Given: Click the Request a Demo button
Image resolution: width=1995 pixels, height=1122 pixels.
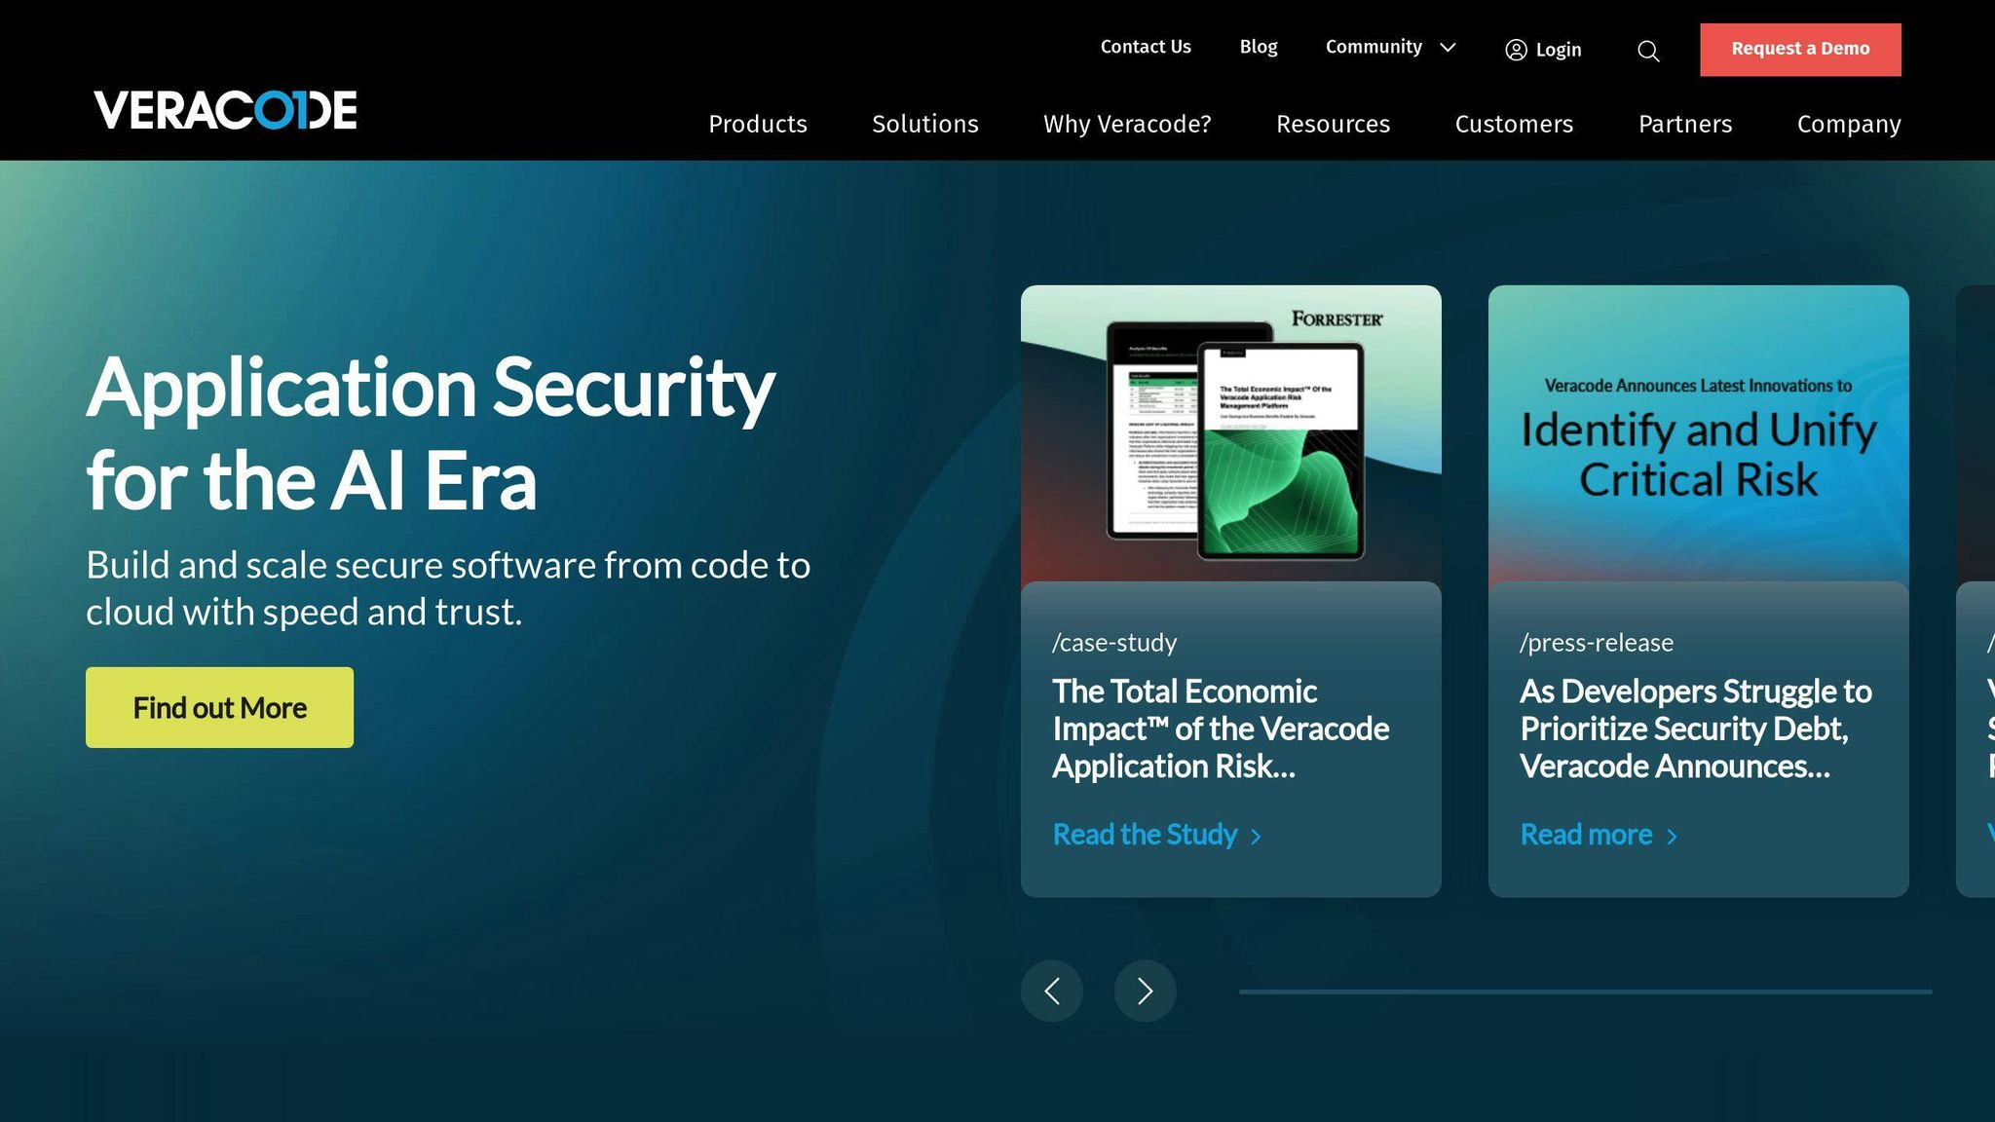Looking at the screenshot, I should [x=1800, y=50].
